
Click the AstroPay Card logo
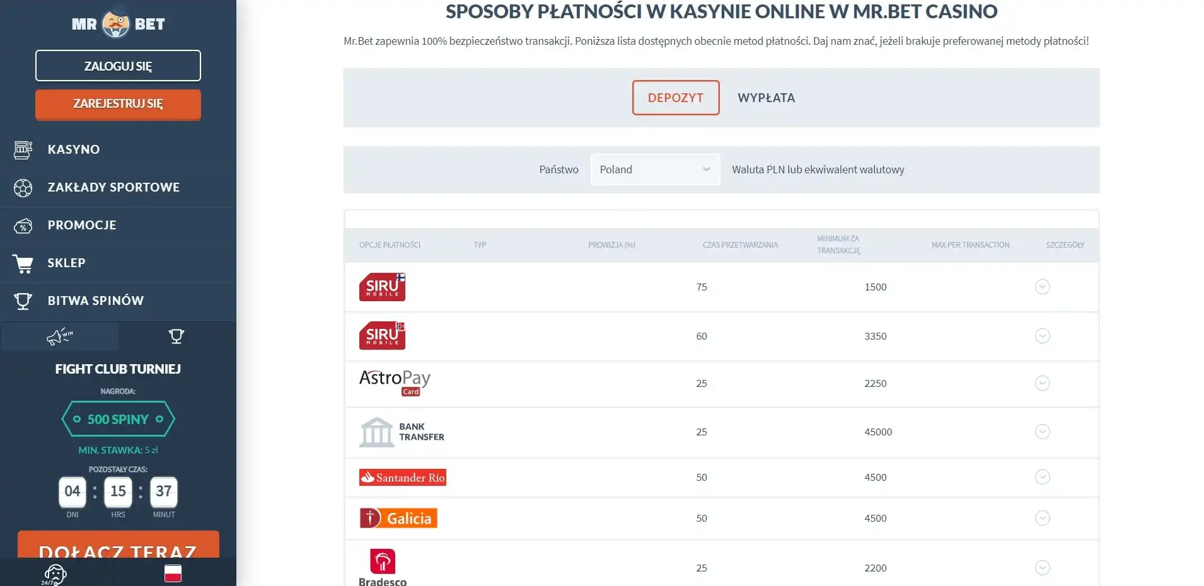pos(395,382)
